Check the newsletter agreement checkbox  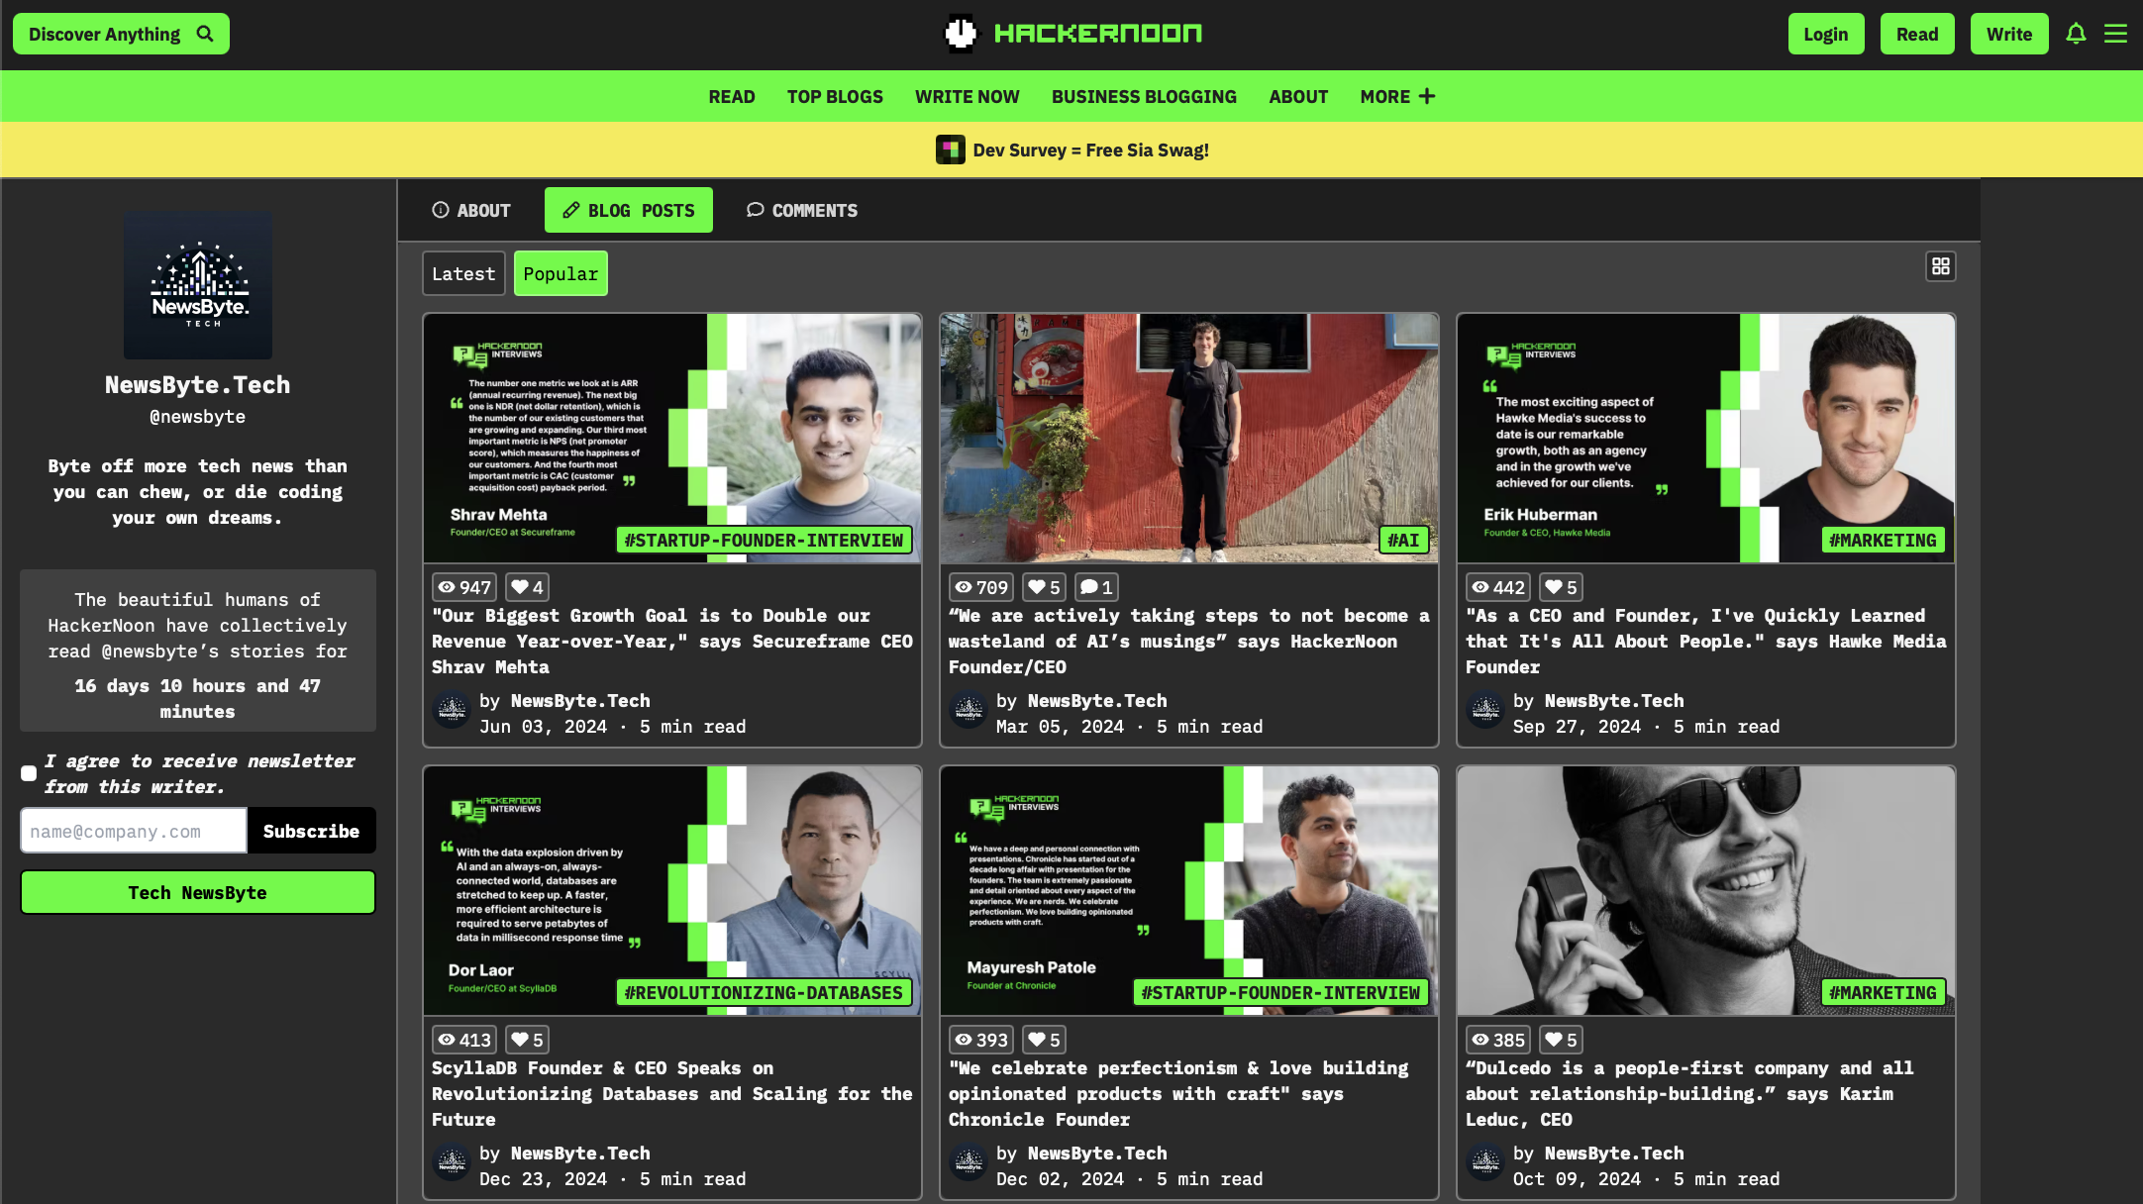[29, 773]
